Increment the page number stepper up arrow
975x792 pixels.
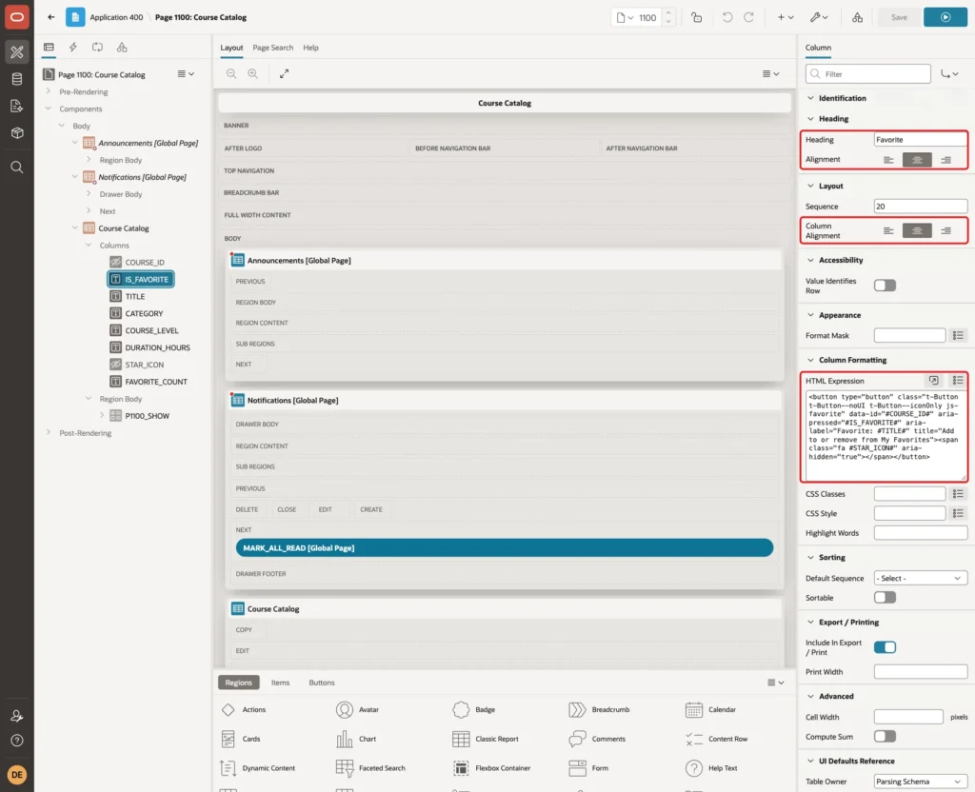point(668,13)
